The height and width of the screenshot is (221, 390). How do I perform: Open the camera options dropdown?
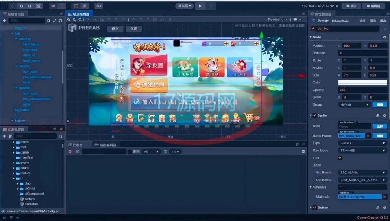(297, 19)
